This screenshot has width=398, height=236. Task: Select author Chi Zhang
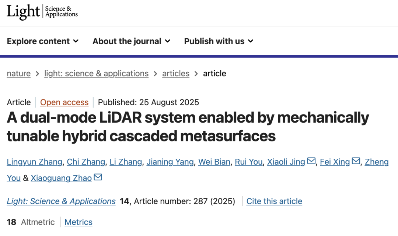[86, 162]
